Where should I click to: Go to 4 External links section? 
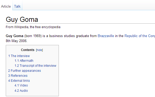19,81
